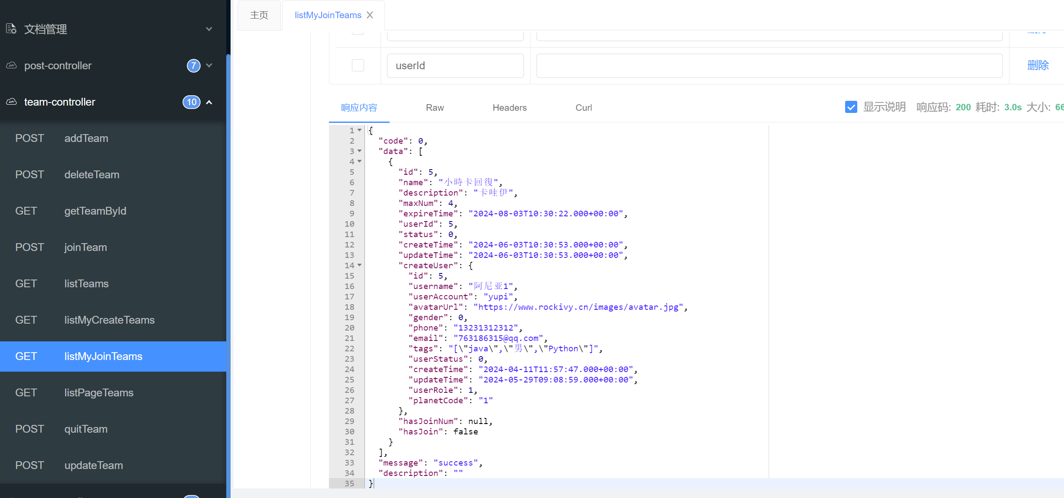Open GET listTeams endpoint
Image resolution: width=1064 pixels, height=498 pixels.
tap(113, 284)
